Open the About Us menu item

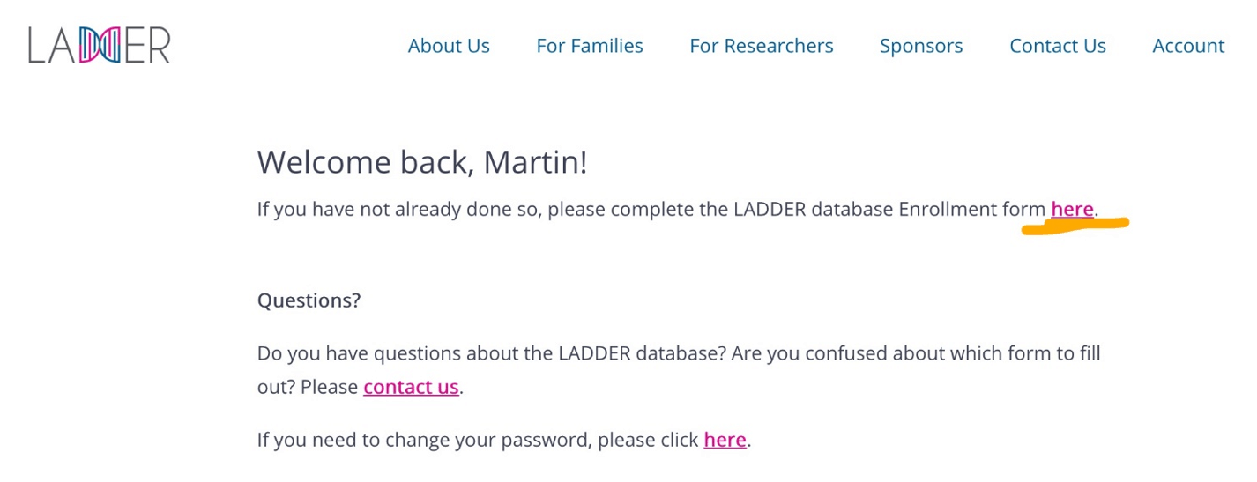(x=449, y=46)
